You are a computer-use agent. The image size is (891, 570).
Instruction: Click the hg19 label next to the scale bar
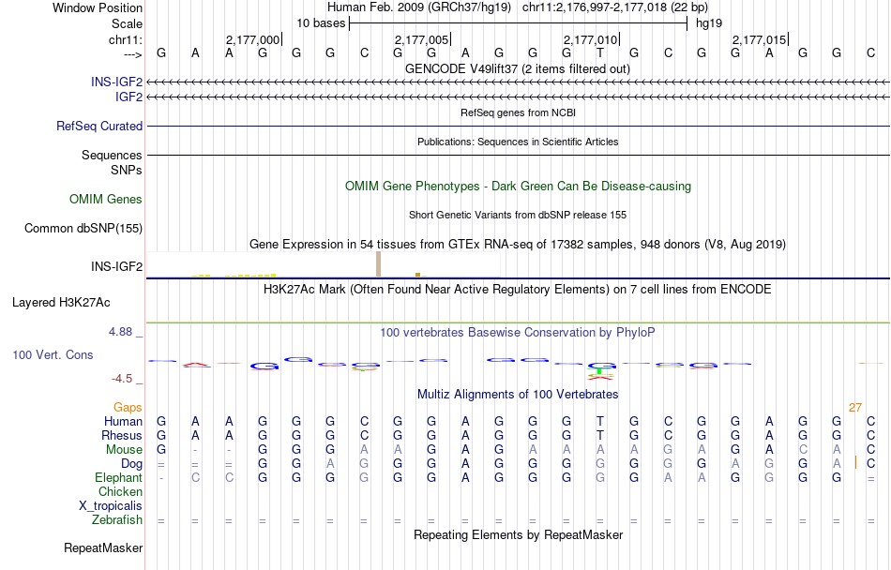click(x=709, y=23)
